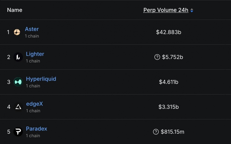Open the Lighter protocol link

35,54
